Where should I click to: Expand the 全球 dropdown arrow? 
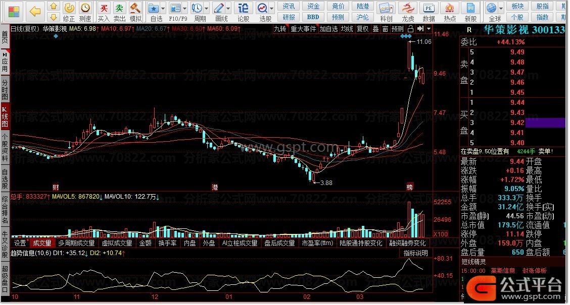click(501, 8)
